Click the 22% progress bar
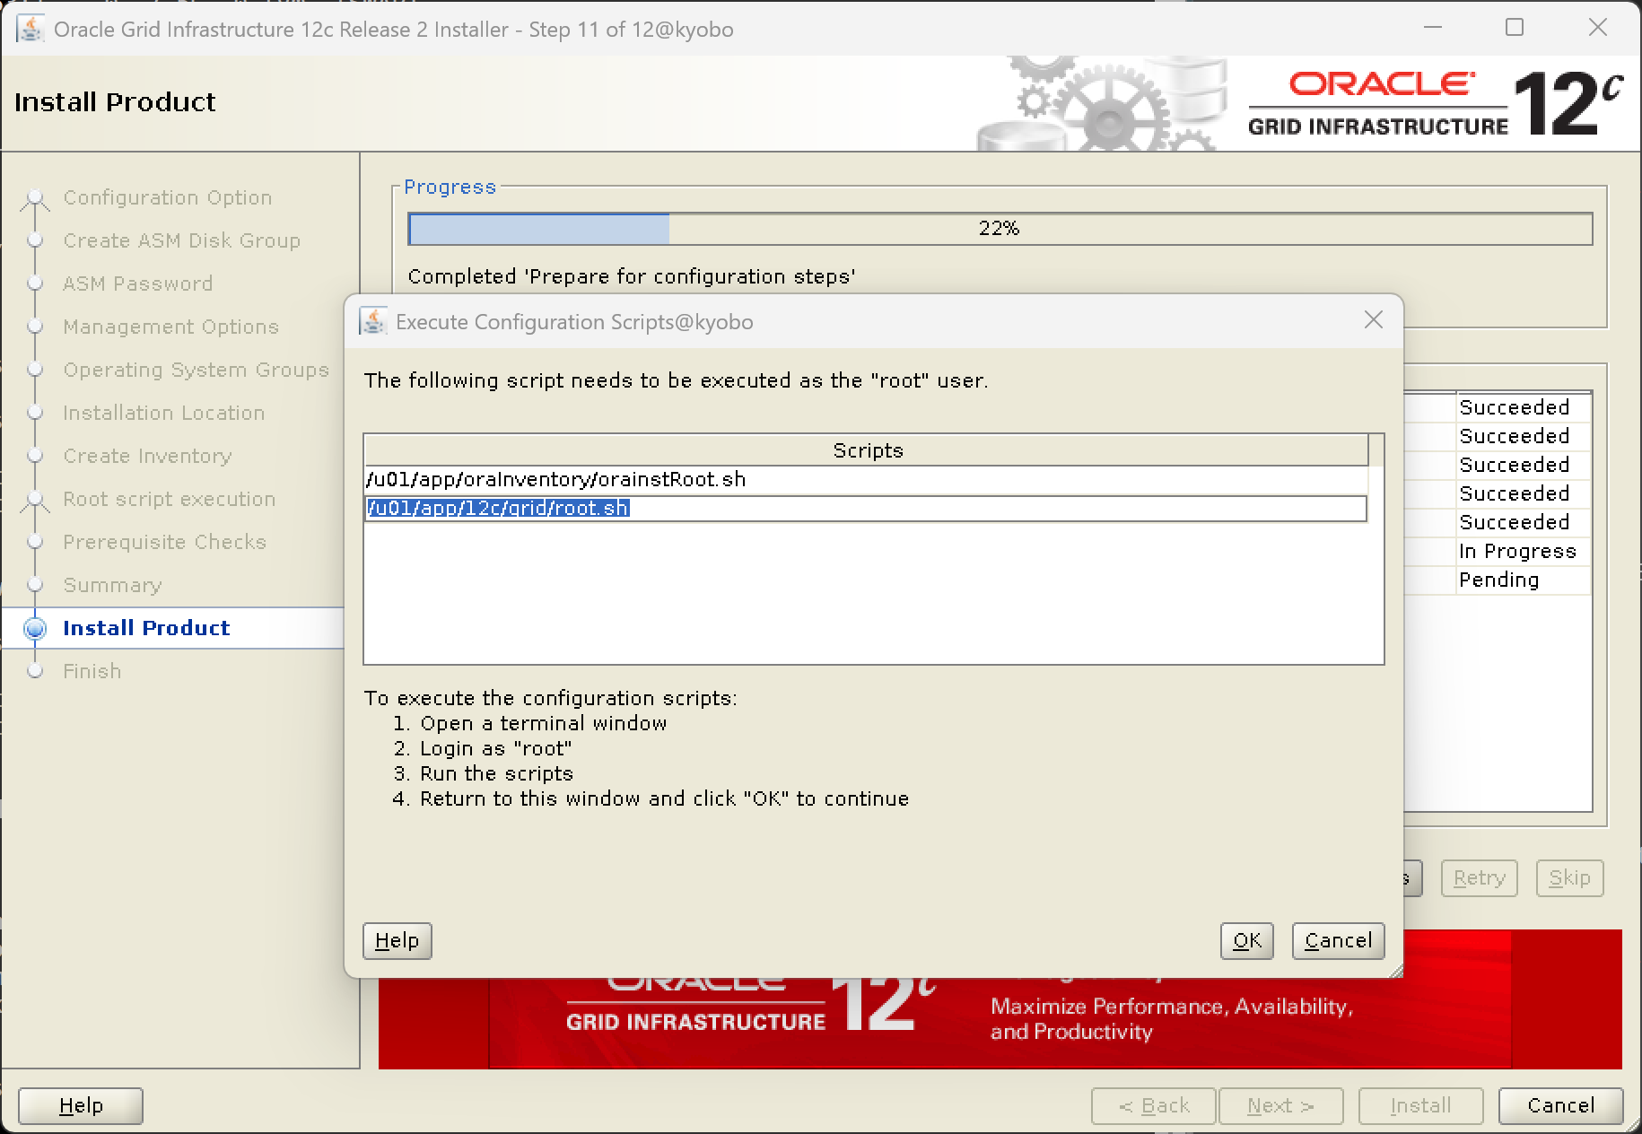This screenshot has width=1642, height=1134. click(x=1000, y=228)
